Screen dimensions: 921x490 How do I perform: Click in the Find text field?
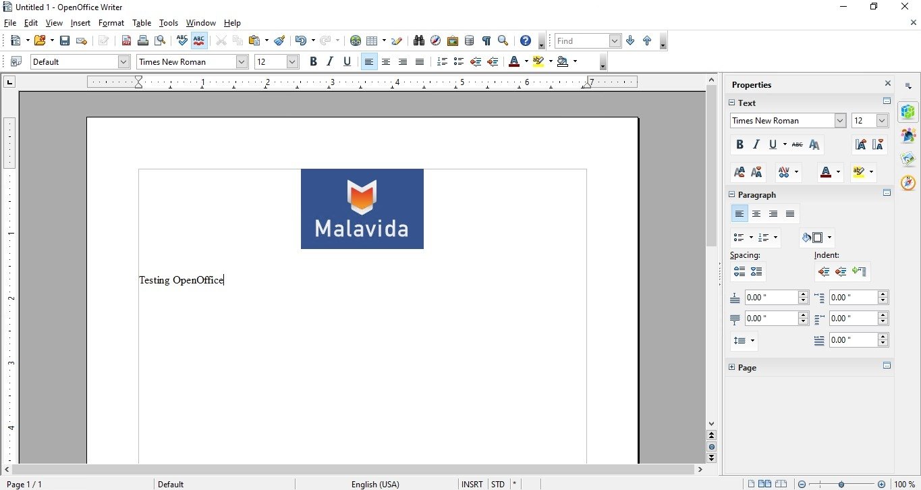pos(582,40)
